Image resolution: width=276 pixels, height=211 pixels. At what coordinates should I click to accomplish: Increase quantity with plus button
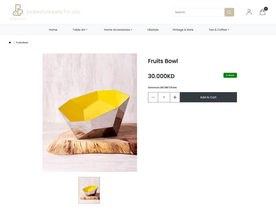click(x=175, y=97)
